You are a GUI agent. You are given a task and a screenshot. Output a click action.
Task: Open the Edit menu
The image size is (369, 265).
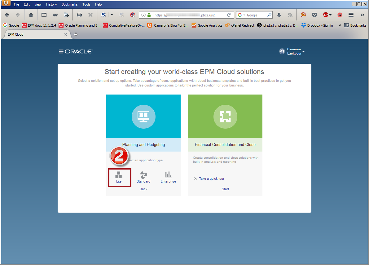click(x=27, y=4)
